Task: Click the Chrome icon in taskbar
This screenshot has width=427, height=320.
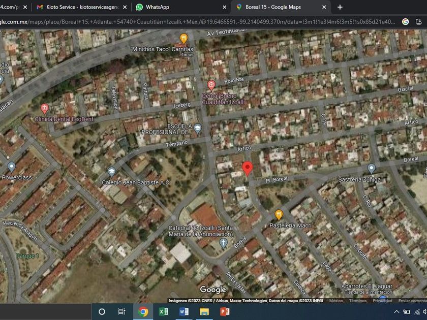Action: pos(143,311)
